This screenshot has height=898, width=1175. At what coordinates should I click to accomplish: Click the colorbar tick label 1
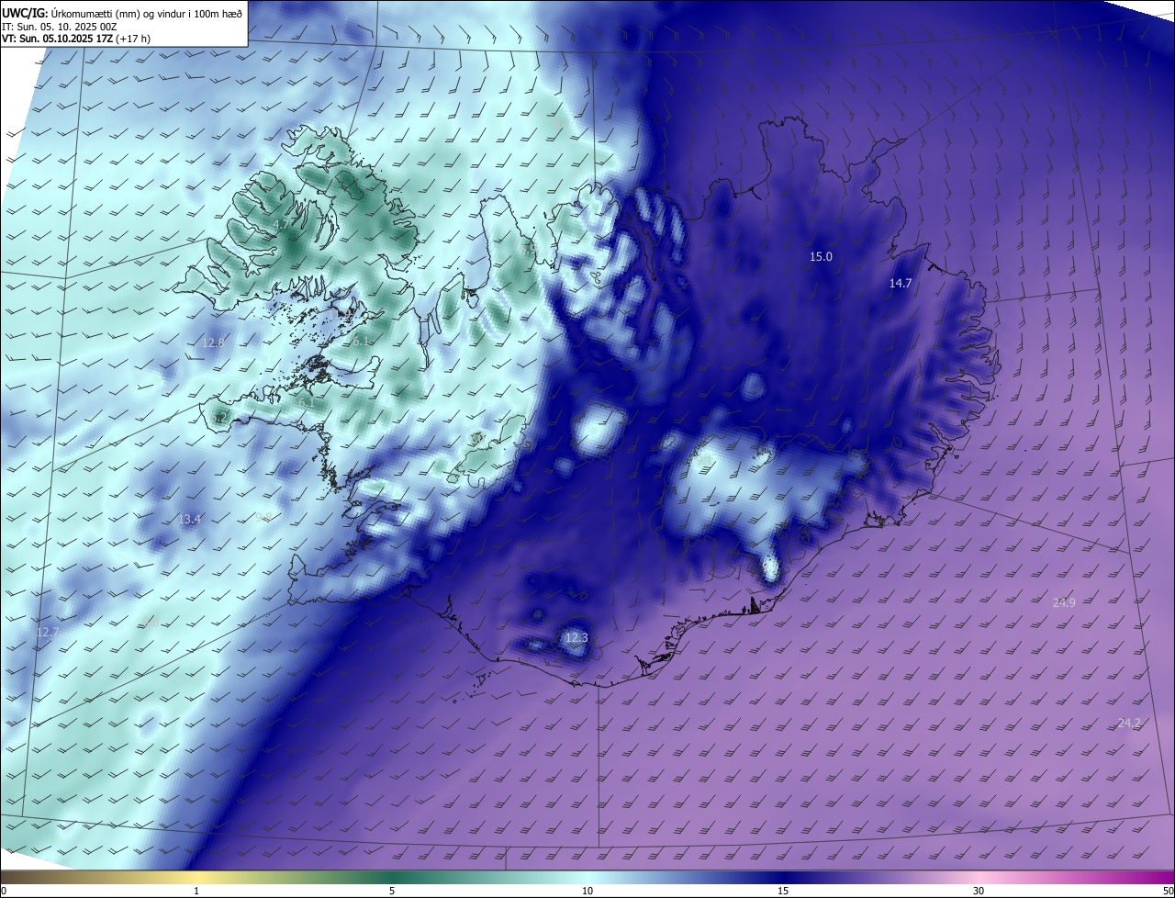pos(196,891)
